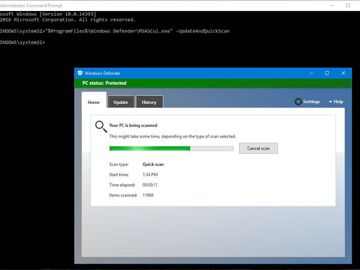Click the 'Scan type:' label
Viewport: 360px width, 270px height.
pyautogui.click(x=119, y=164)
